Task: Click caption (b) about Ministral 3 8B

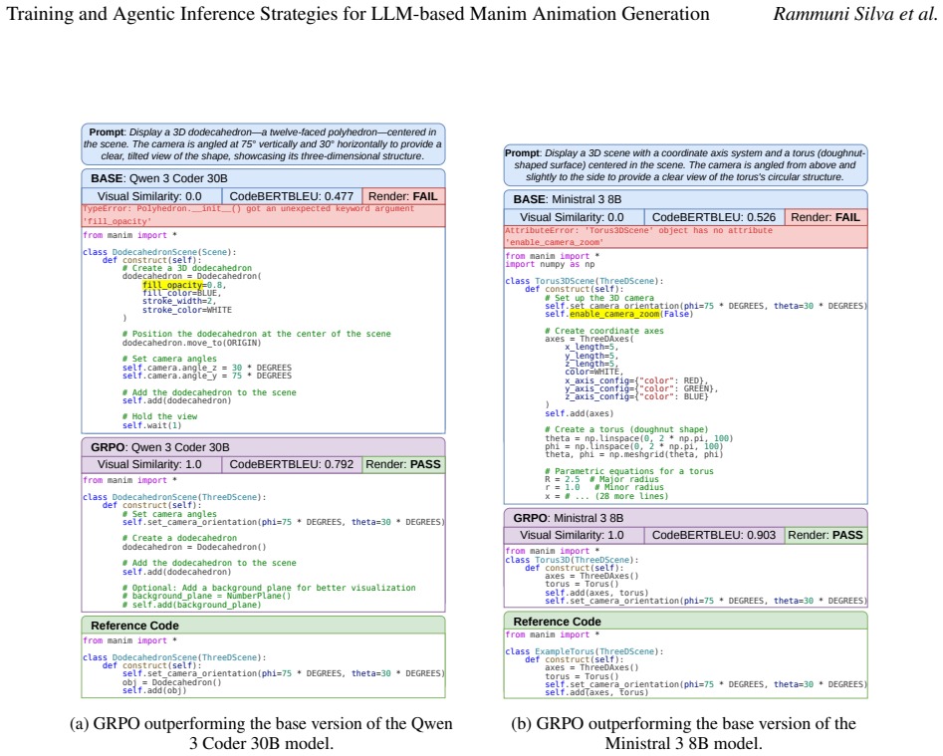Action: coord(683,733)
